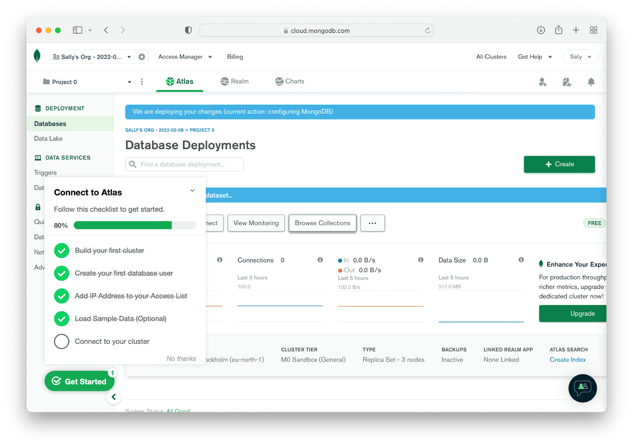Reload the page using refresh icon
The height and width of the screenshot is (447, 633).
pyautogui.click(x=428, y=30)
